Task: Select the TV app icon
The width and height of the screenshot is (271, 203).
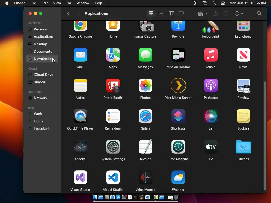Action: click(x=211, y=147)
